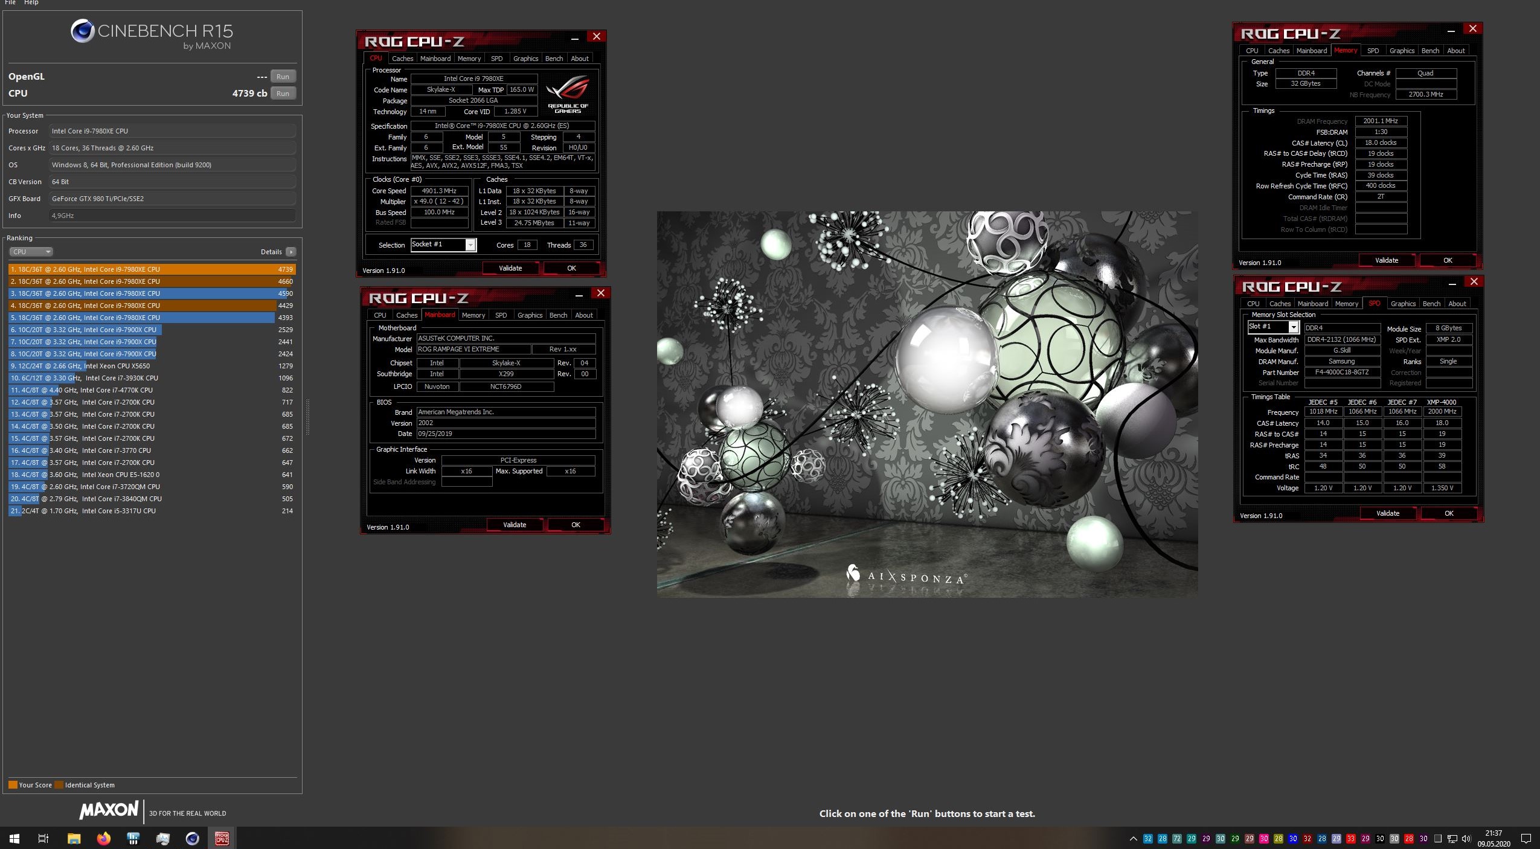Click the yellow tray sensor icon showing 28

click(1279, 838)
